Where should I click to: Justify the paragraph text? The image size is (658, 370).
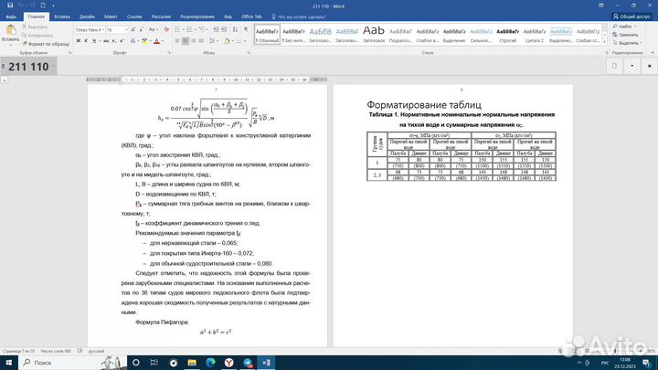click(201, 41)
